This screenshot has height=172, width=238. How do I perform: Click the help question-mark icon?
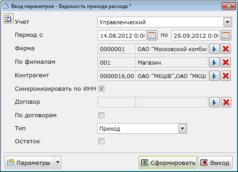pos(9,18)
